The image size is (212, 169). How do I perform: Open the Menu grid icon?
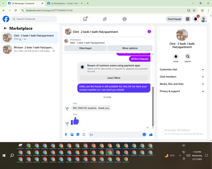187,19
